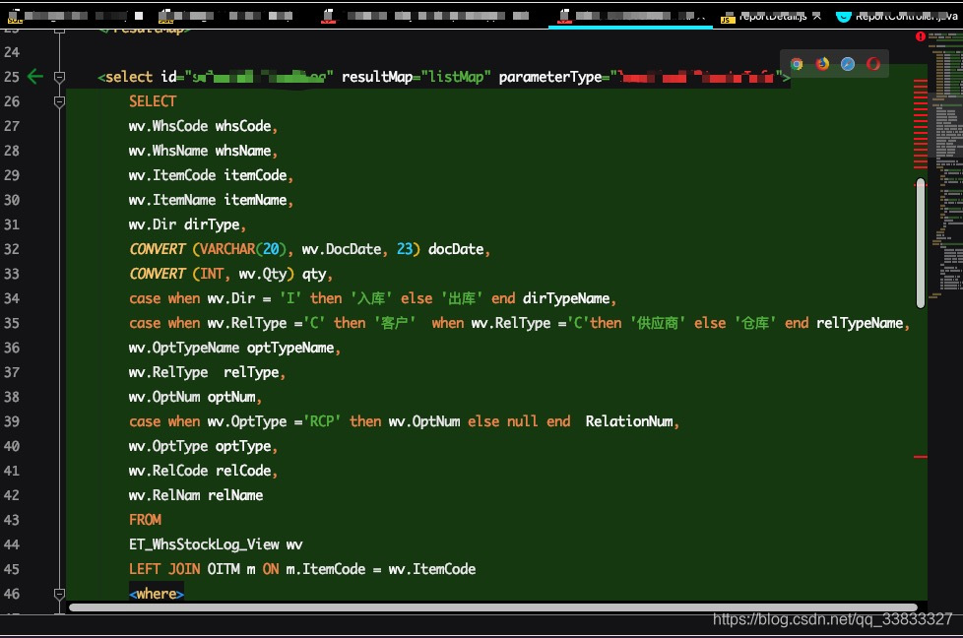Open preview in Chrome browser icon
Image resolution: width=963 pixels, height=638 pixels.
[797, 64]
